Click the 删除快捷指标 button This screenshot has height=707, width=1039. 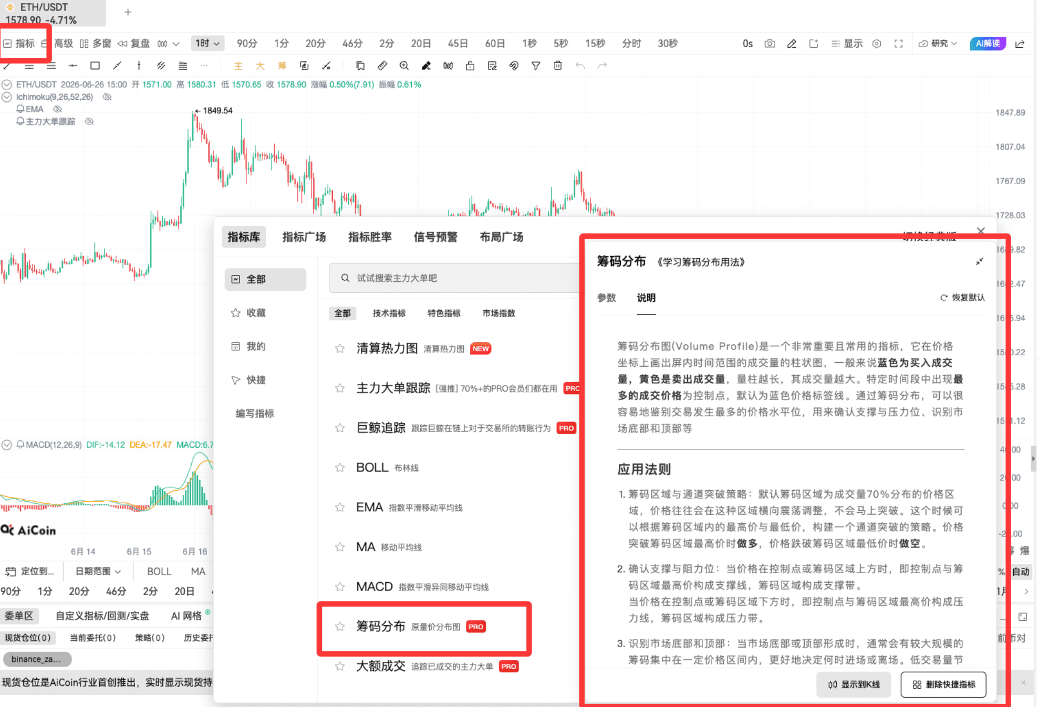943,684
